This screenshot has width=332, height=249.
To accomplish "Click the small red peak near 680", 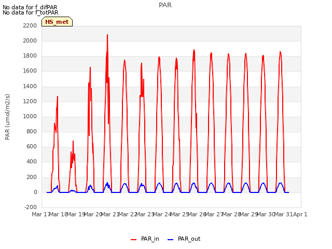I will pyautogui.click(x=73, y=142).
